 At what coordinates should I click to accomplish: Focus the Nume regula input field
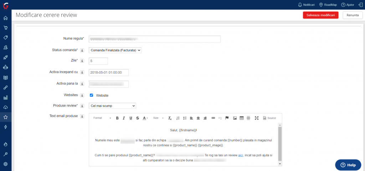click(155, 39)
